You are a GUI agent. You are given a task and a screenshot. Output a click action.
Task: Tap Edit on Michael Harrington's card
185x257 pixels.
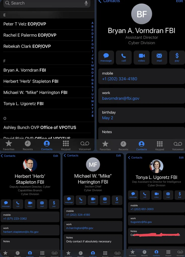click(118, 155)
